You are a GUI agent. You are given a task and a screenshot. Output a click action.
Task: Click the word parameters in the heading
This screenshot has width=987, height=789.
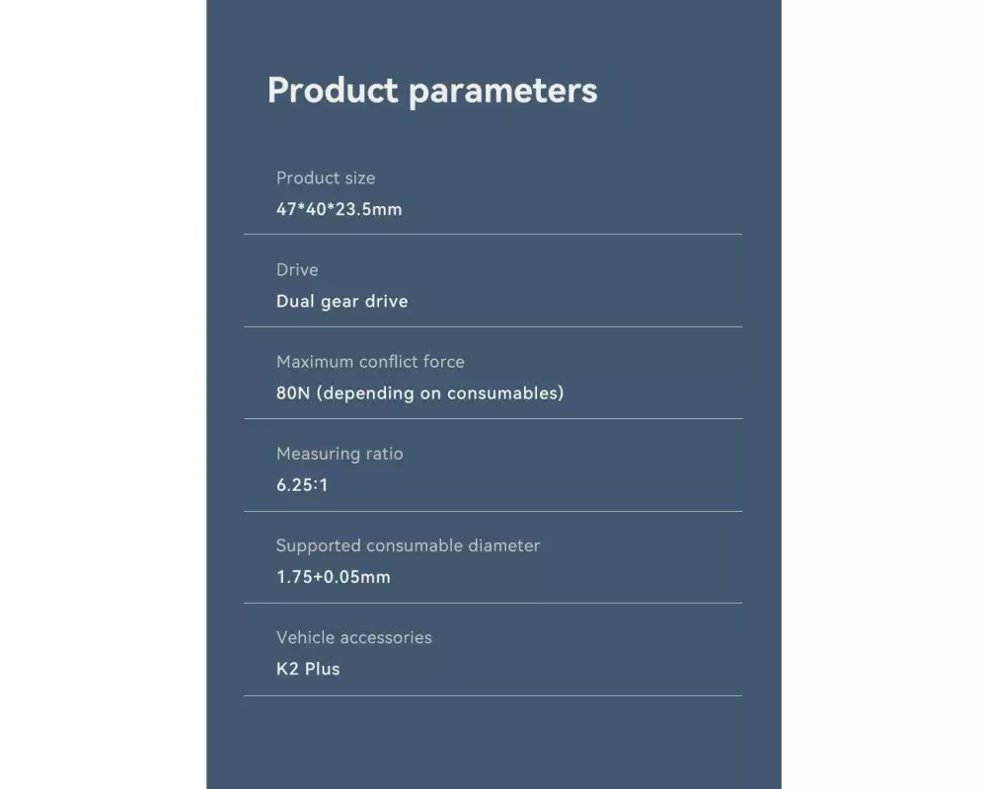502,92
